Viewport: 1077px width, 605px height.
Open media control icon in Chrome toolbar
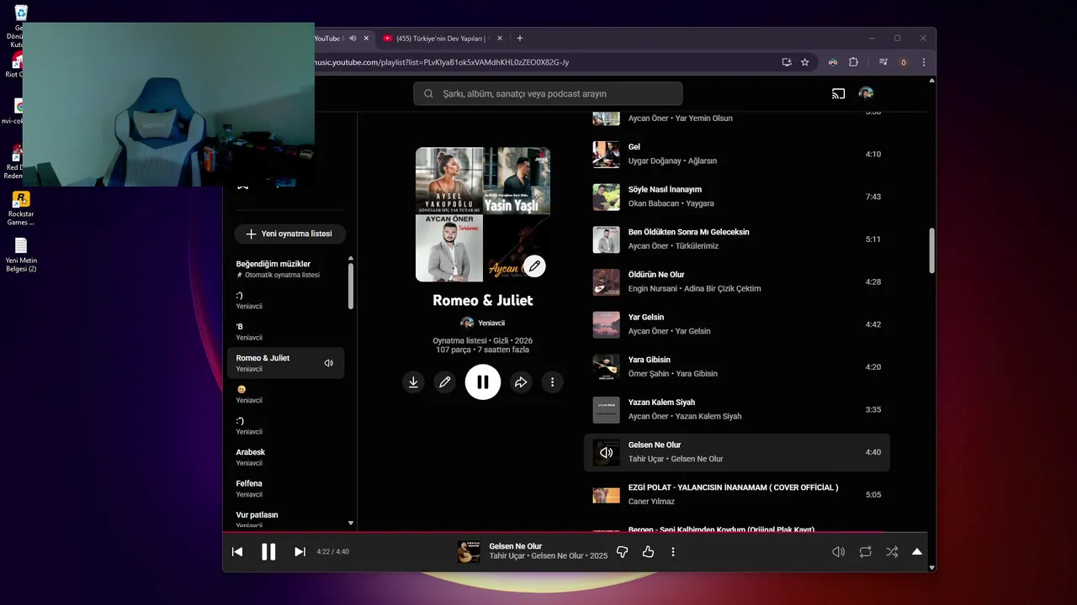[x=883, y=62]
